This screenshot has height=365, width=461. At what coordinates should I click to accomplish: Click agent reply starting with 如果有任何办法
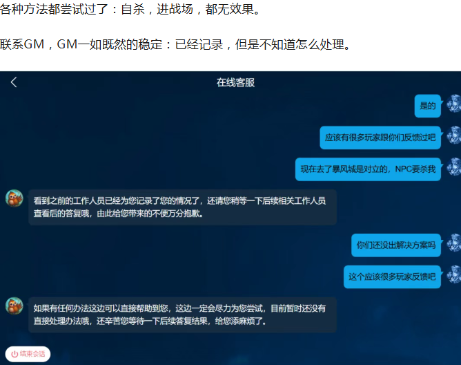181,315
